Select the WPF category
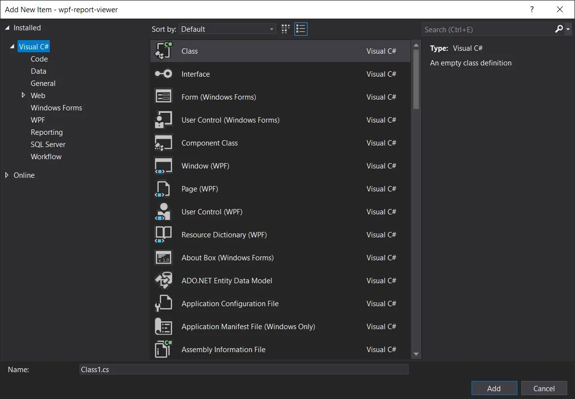Viewport: 575px width, 399px height. point(38,120)
